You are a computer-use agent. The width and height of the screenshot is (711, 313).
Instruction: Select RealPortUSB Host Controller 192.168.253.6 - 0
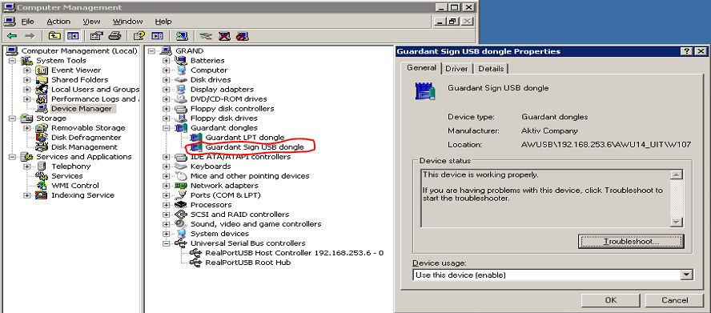tap(295, 253)
